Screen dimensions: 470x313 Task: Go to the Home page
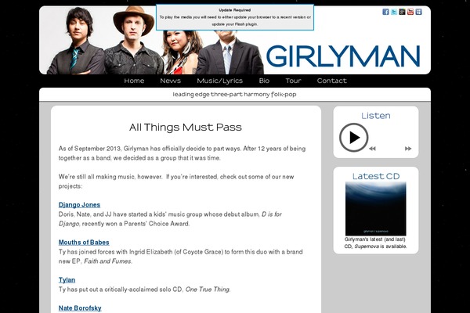click(x=134, y=81)
